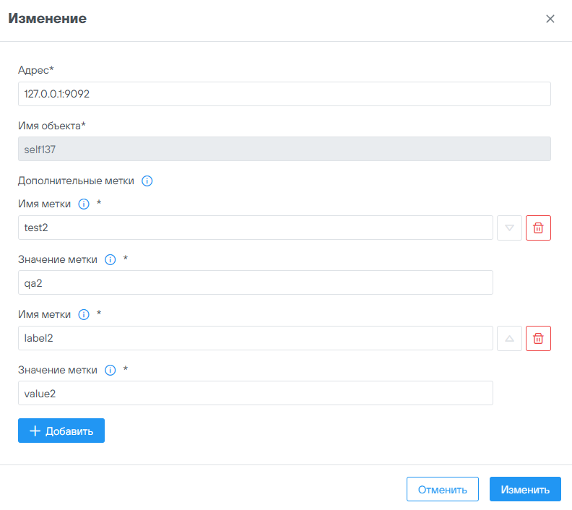
Task: Click info icon beside Имя метки above label2
Action: (83, 315)
